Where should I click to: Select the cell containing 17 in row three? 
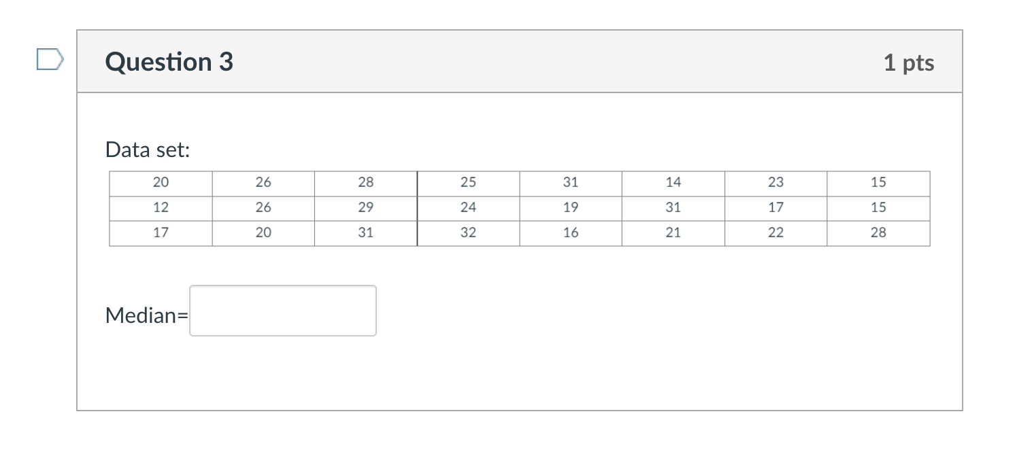tap(160, 232)
